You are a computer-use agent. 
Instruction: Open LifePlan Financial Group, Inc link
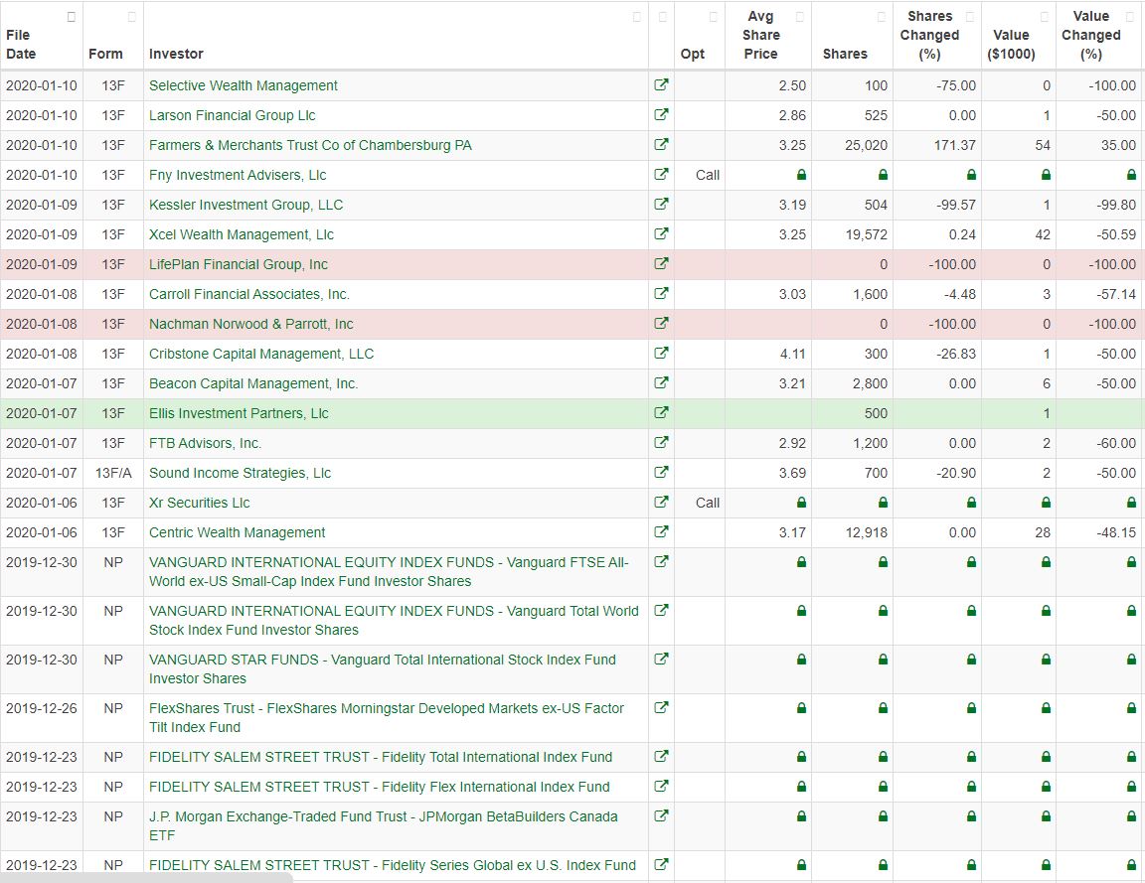(x=239, y=264)
